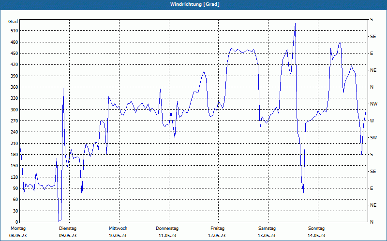The height and width of the screenshot is (241, 387).
Task: Click the 180 axis value
Action: point(15,154)
